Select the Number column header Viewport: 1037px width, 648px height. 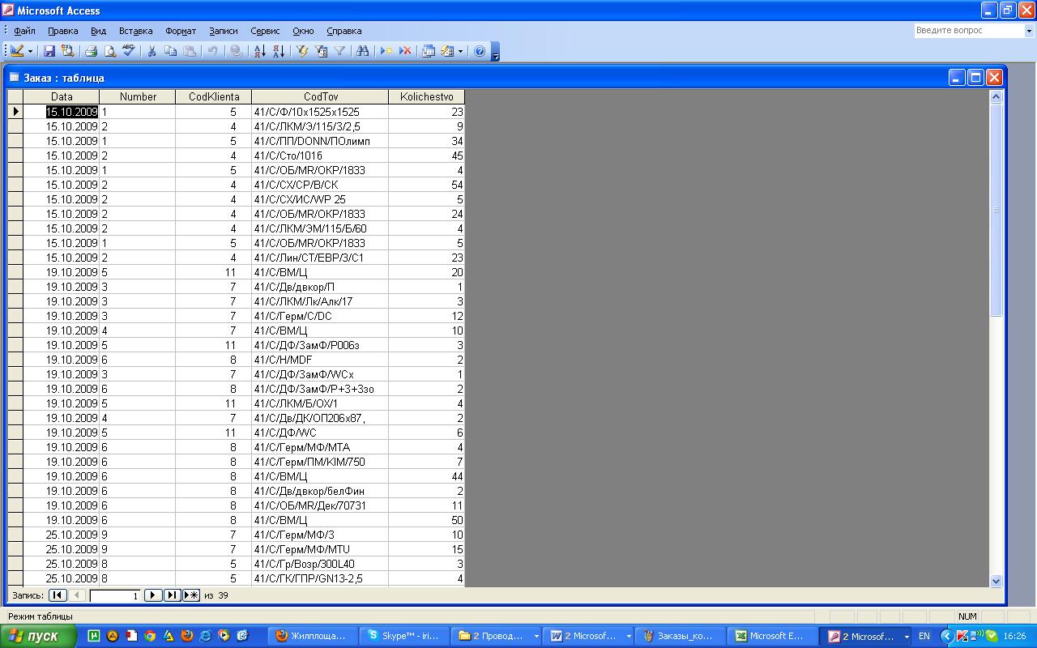pyautogui.click(x=138, y=96)
